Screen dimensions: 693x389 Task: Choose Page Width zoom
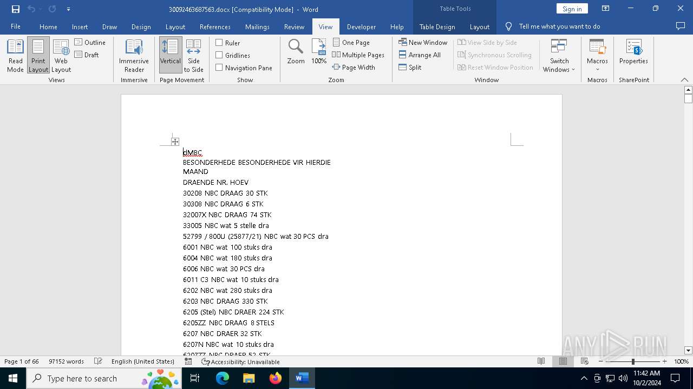click(354, 67)
